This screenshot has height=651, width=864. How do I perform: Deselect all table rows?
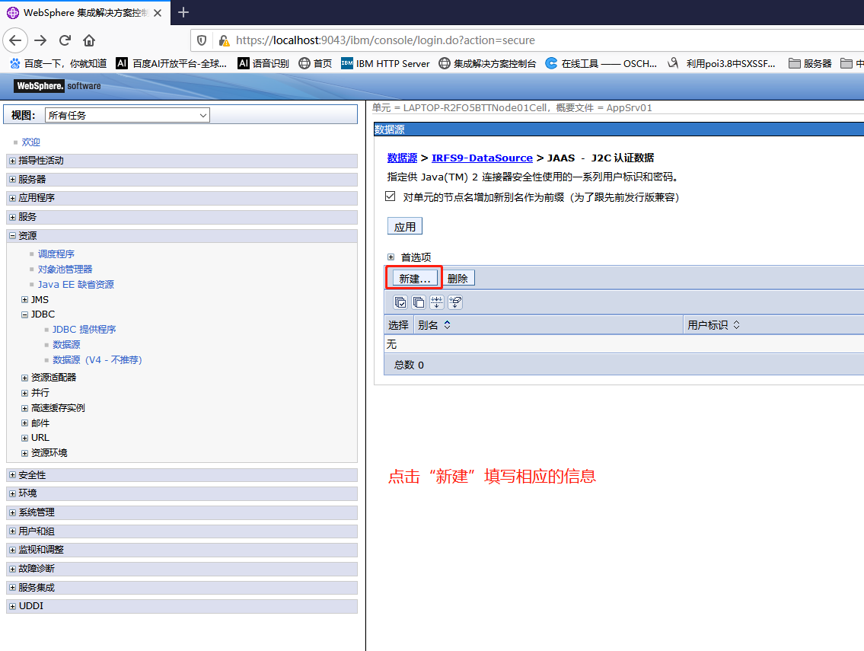[x=419, y=302]
